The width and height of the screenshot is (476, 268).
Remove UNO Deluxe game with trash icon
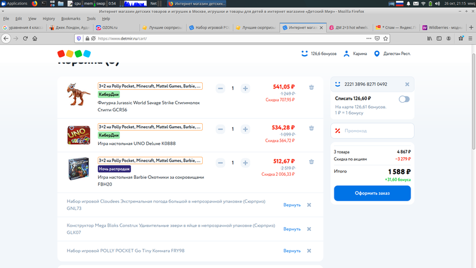[x=312, y=129]
